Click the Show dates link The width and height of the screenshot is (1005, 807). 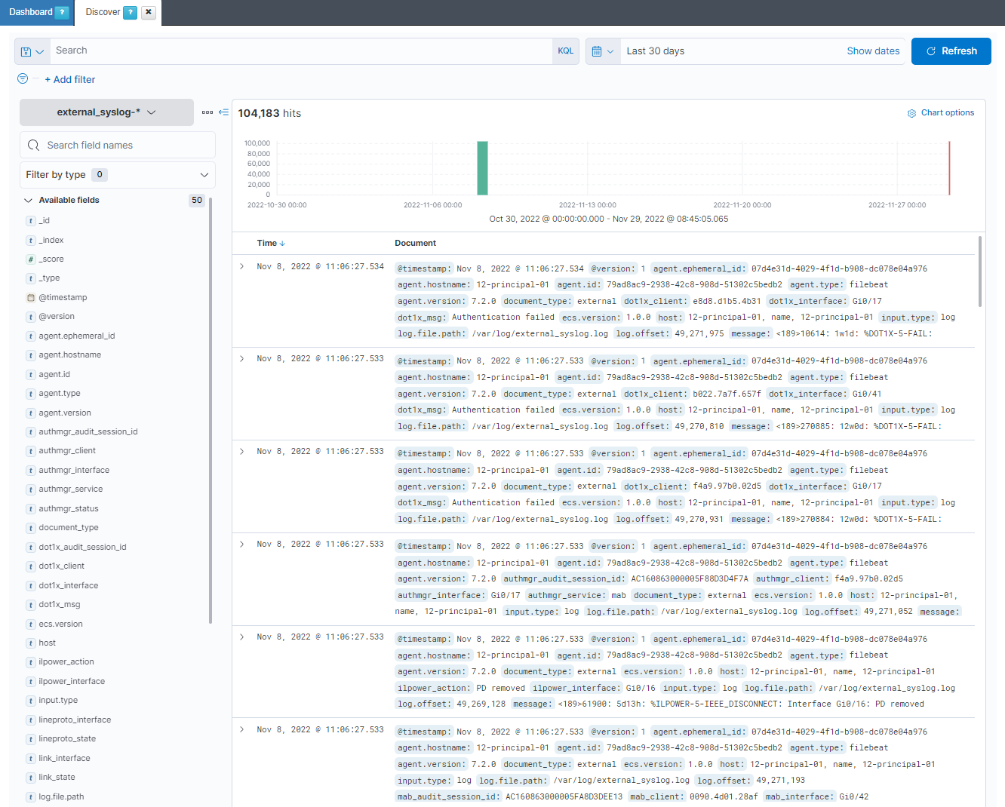[873, 51]
